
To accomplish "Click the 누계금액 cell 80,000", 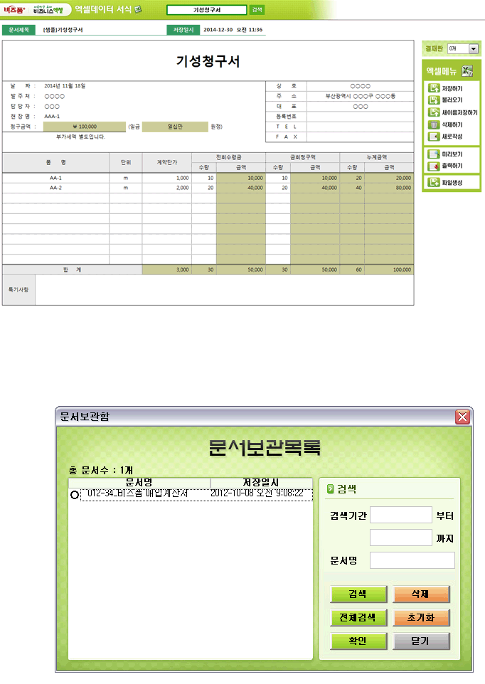I will (389, 188).
